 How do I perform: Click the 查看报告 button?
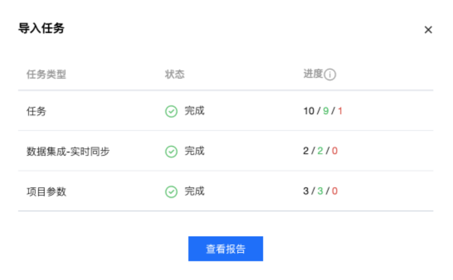coord(226,249)
